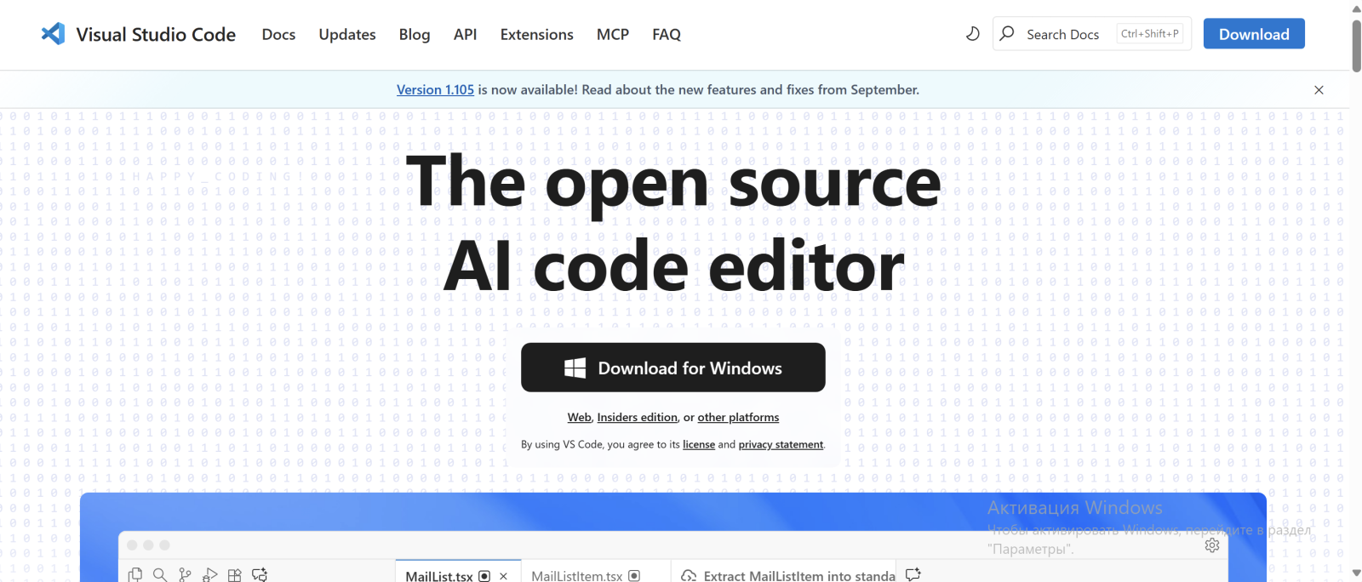Viewport: 1362px width, 582px height.
Task: Click the Run and Debug icon
Action: (x=209, y=575)
